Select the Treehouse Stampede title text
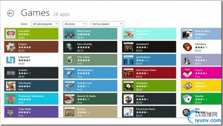The image size is (223, 126). pos(31,96)
